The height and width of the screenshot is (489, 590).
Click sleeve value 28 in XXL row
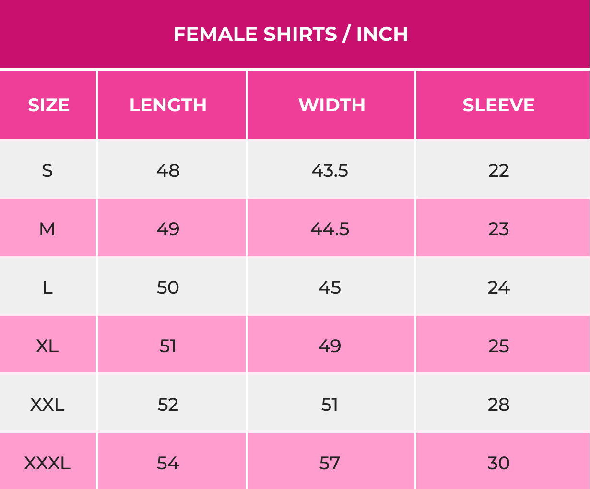498,405
